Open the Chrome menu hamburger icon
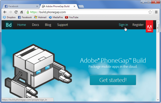Viewport: 161px width, 103px height. coord(156,12)
